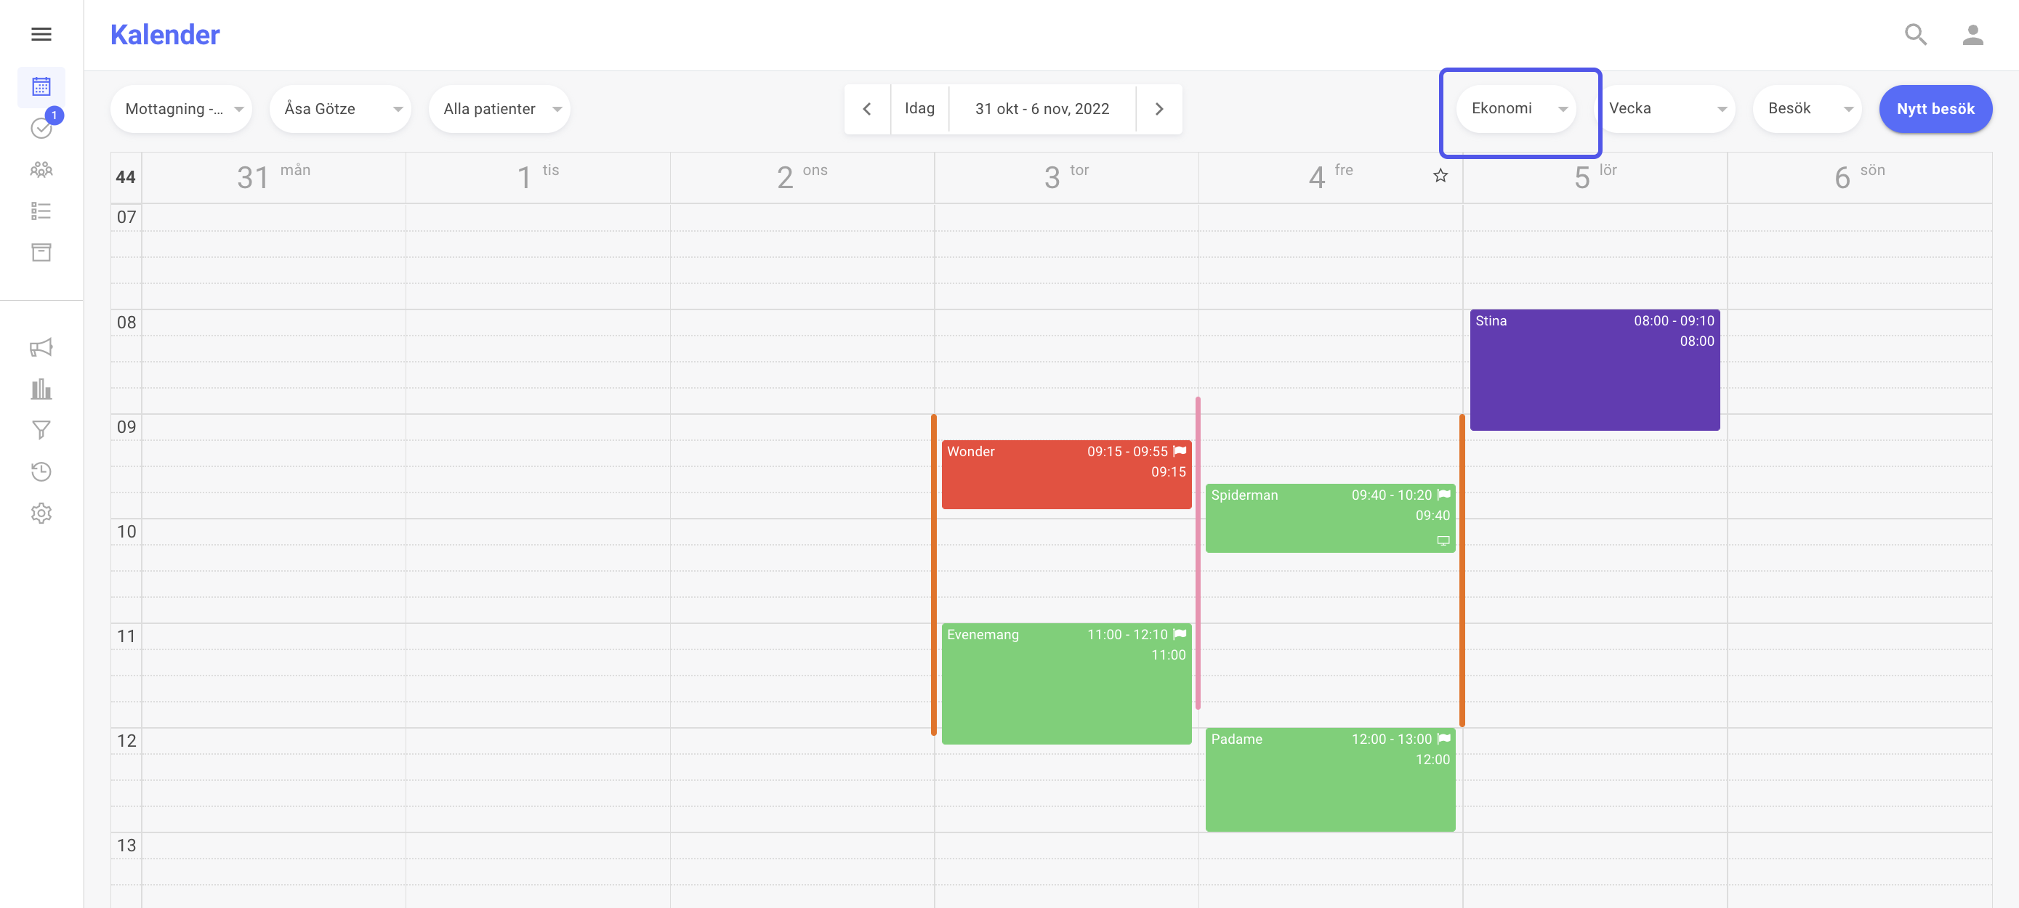The image size is (2019, 908).
Task: Open the red Wonder appointment
Action: pyautogui.click(x=1066, y=474)
